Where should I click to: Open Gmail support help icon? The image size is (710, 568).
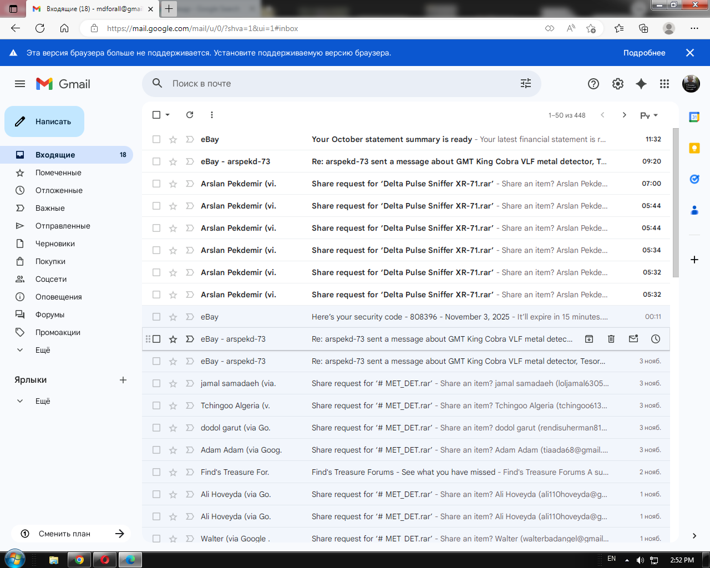(x=594, y=84)
